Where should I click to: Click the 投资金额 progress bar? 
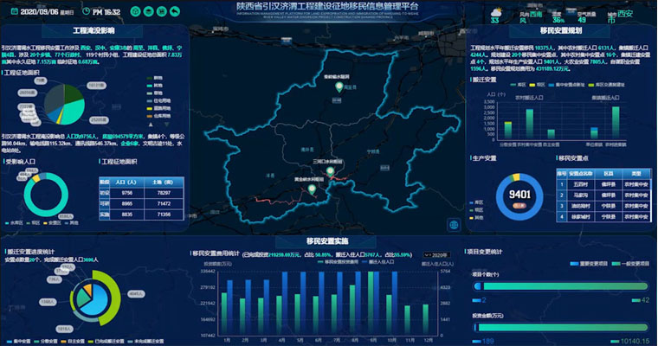point(561,327)
